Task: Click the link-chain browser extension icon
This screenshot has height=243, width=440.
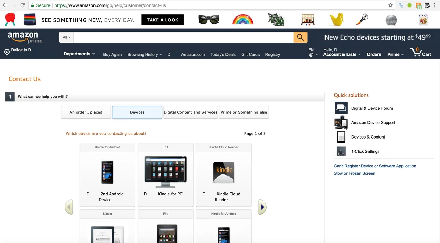Action: 401,5
